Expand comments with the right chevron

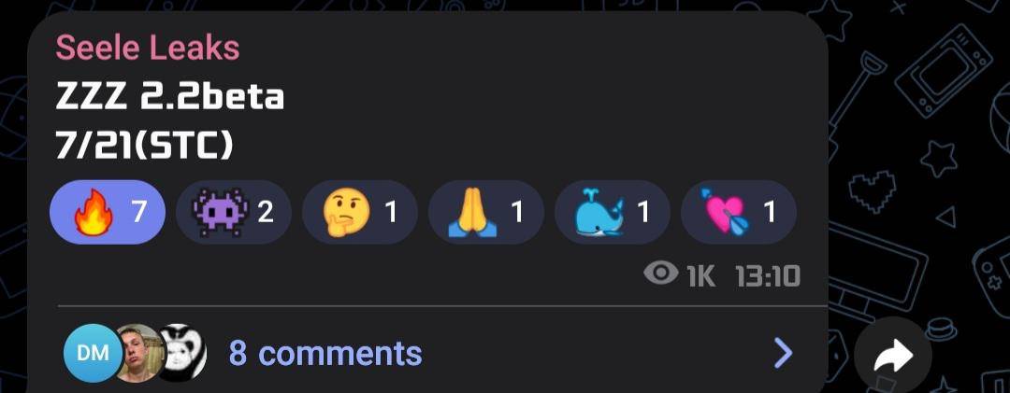(x=783, y=353)
